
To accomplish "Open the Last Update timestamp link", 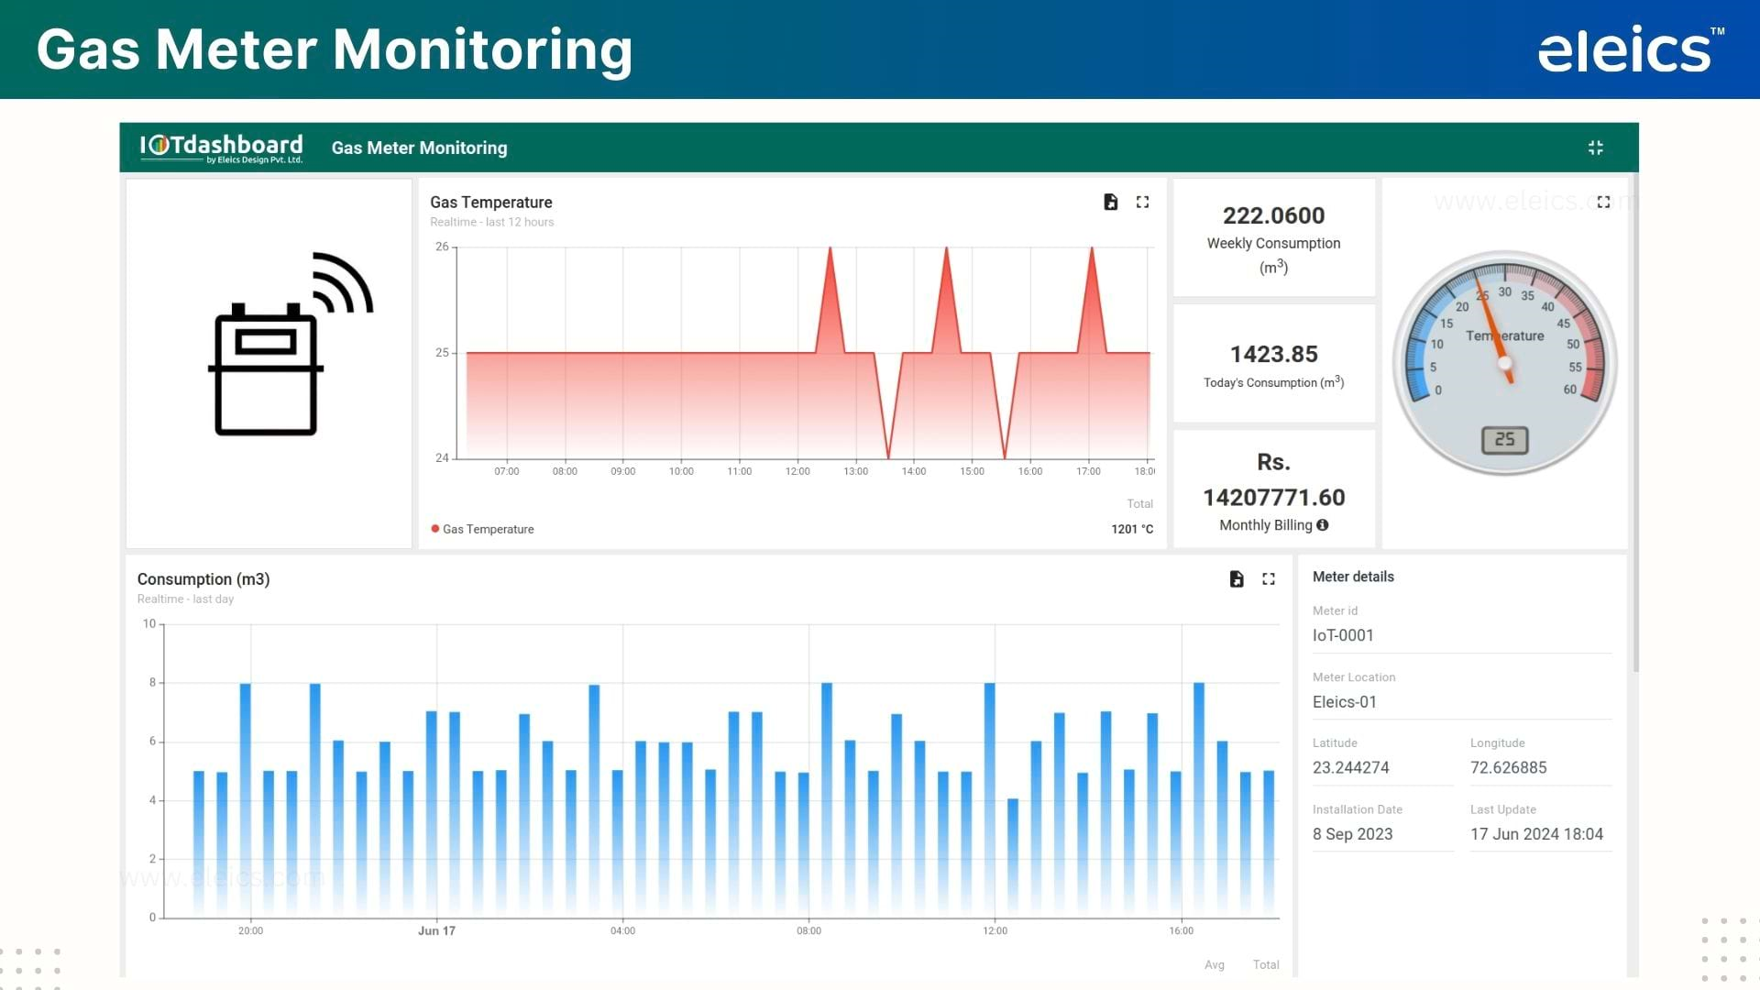I will (1537, 834).
